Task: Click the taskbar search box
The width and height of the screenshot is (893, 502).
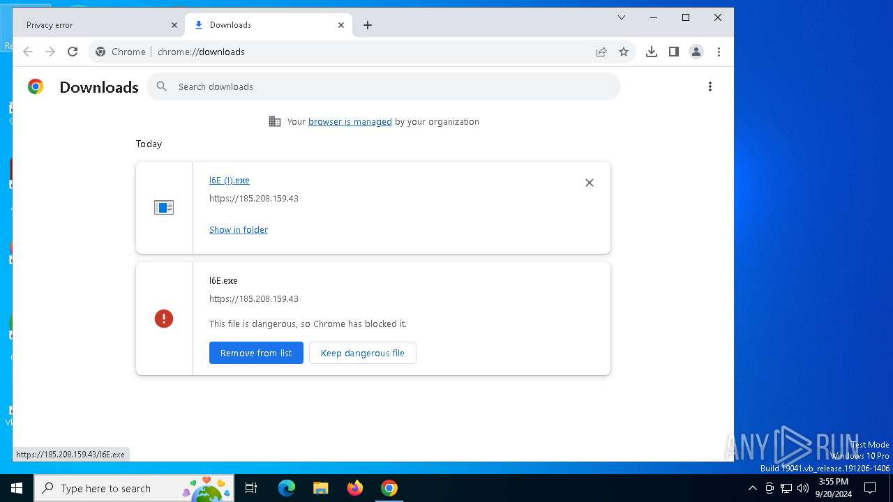Action: coord(134,488)
